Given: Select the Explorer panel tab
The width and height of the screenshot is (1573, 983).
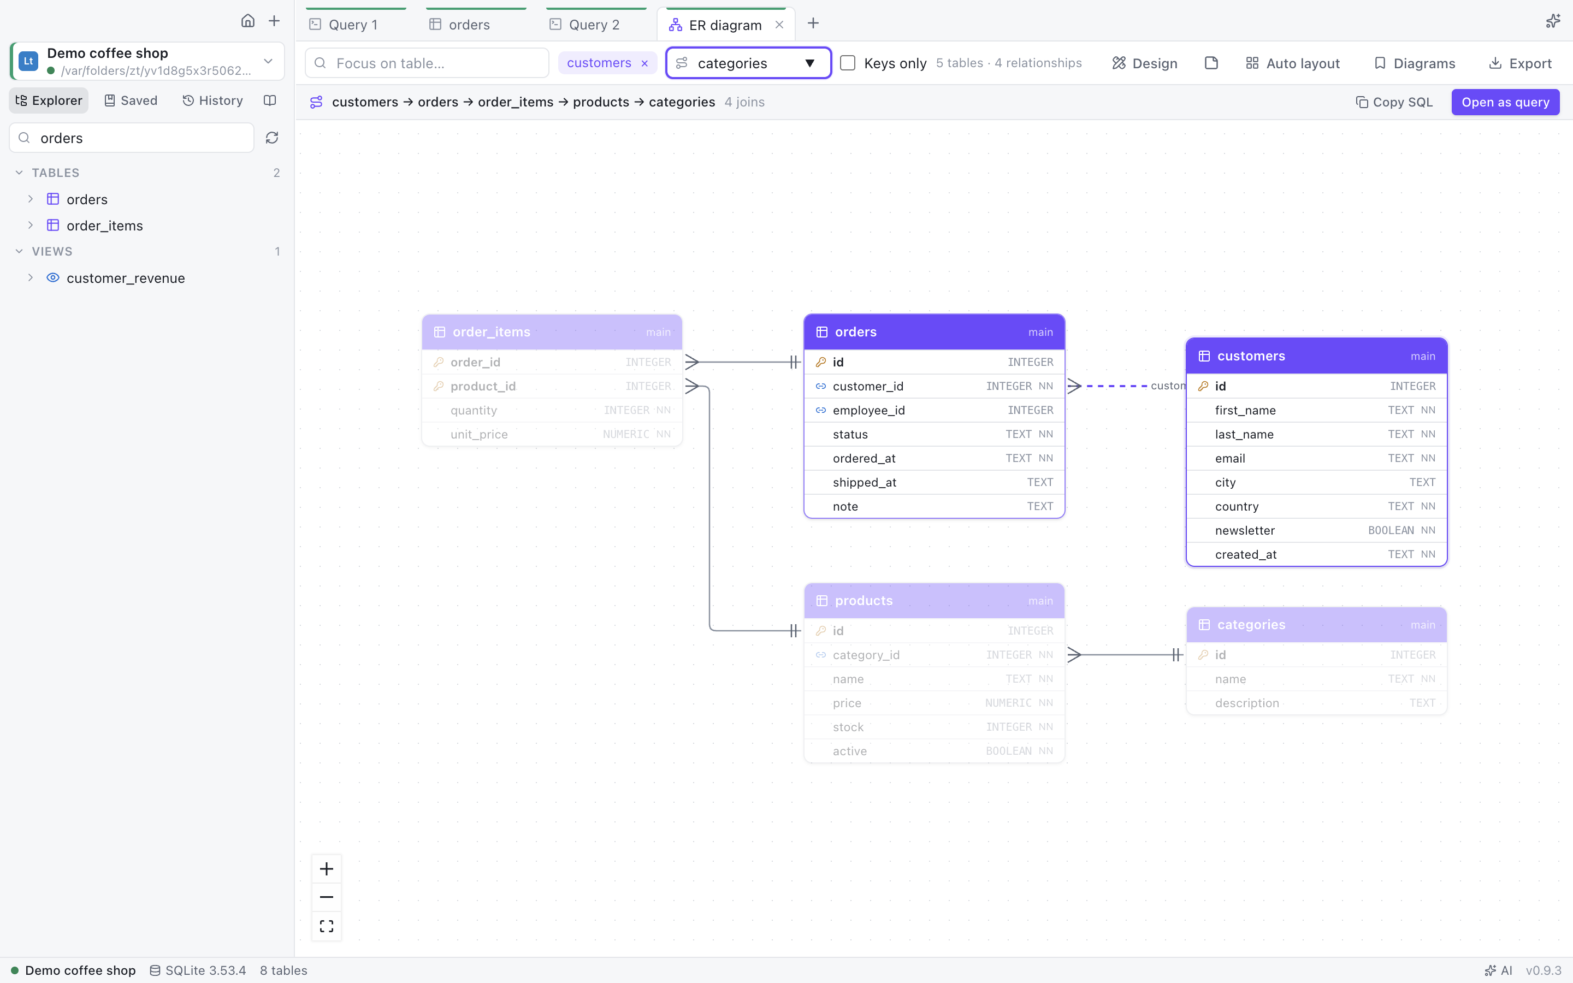Looking at the screenshot, I should (49, 101).
